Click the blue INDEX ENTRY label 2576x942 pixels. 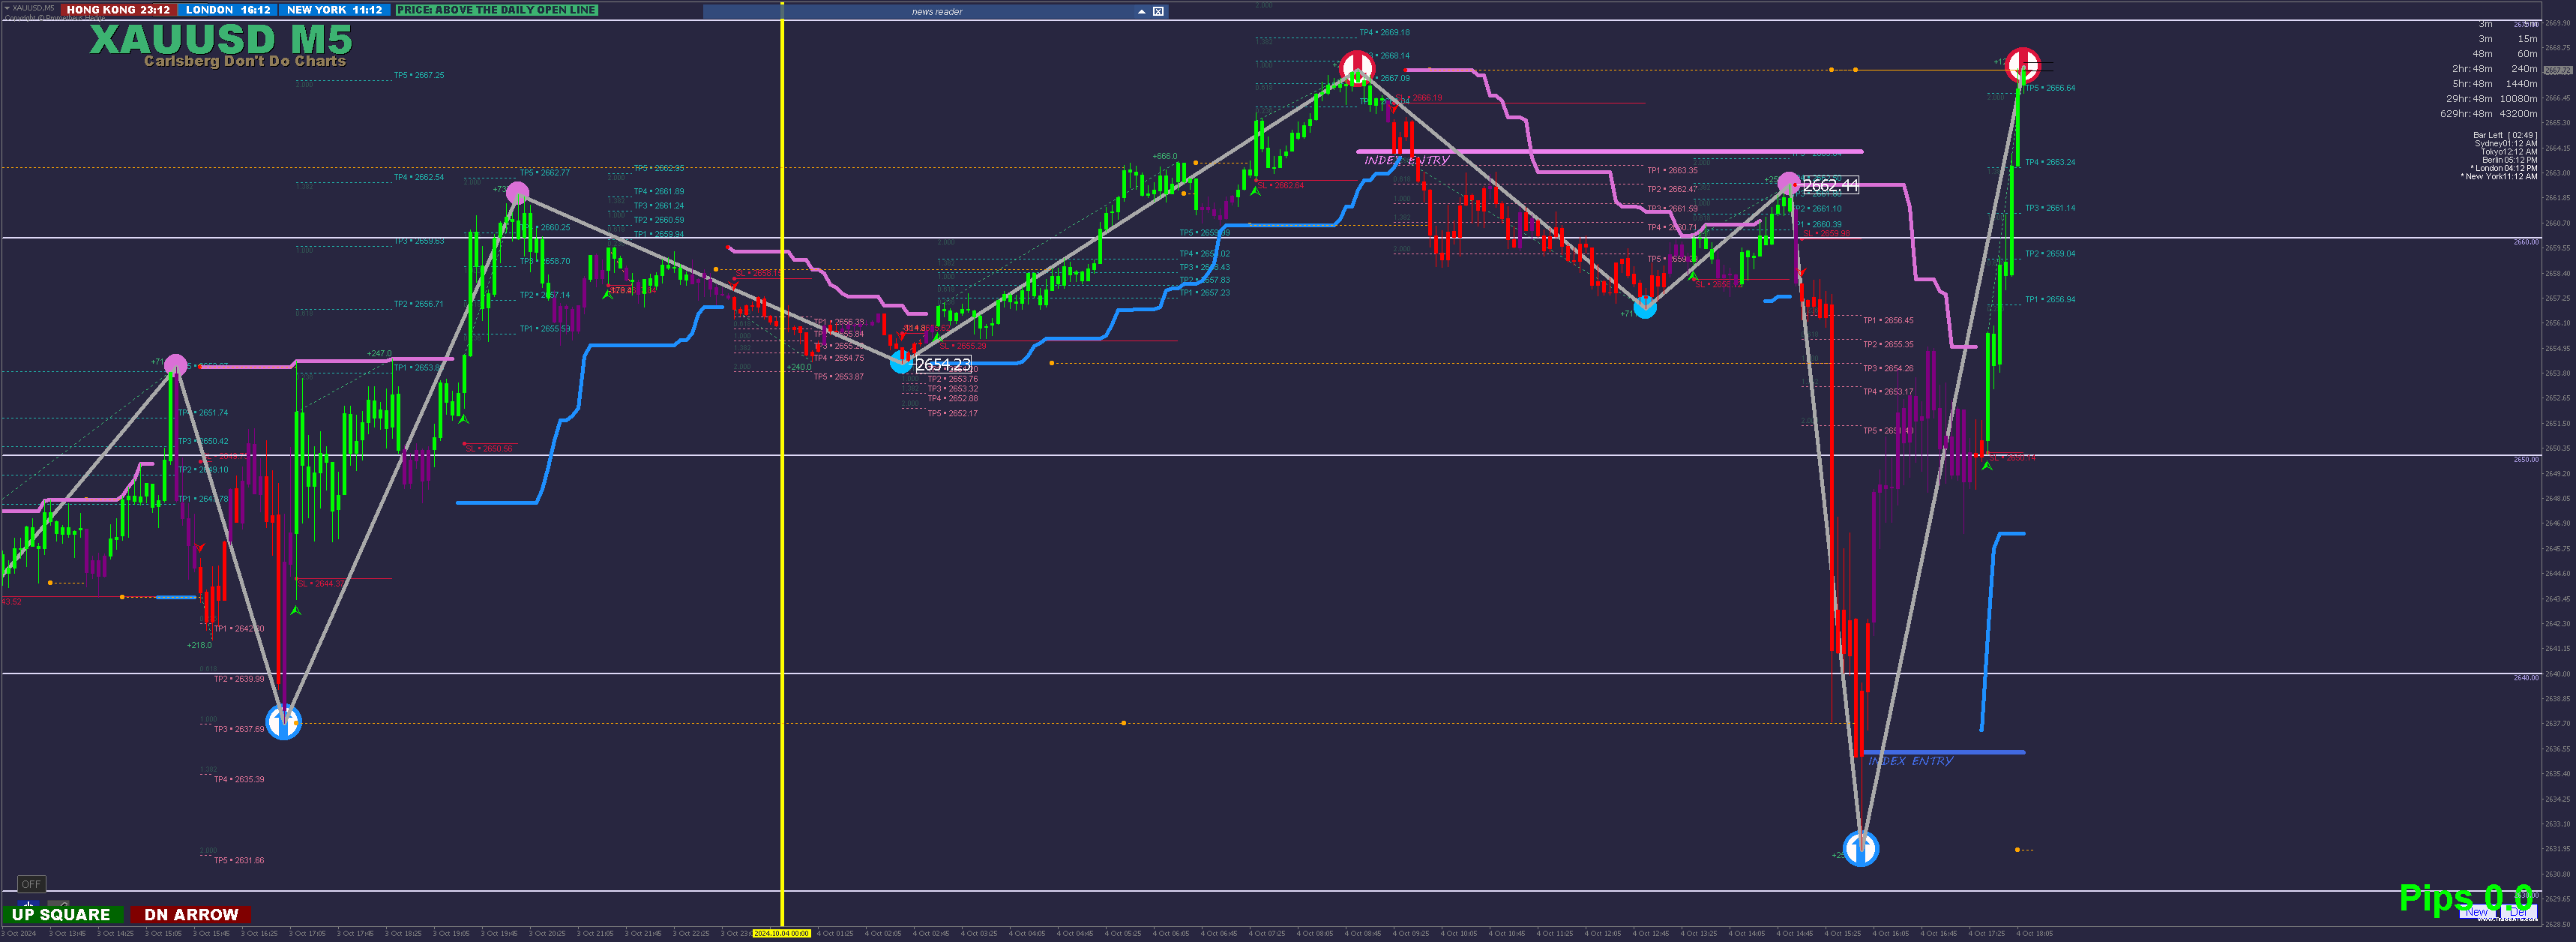pos(1910,761)
